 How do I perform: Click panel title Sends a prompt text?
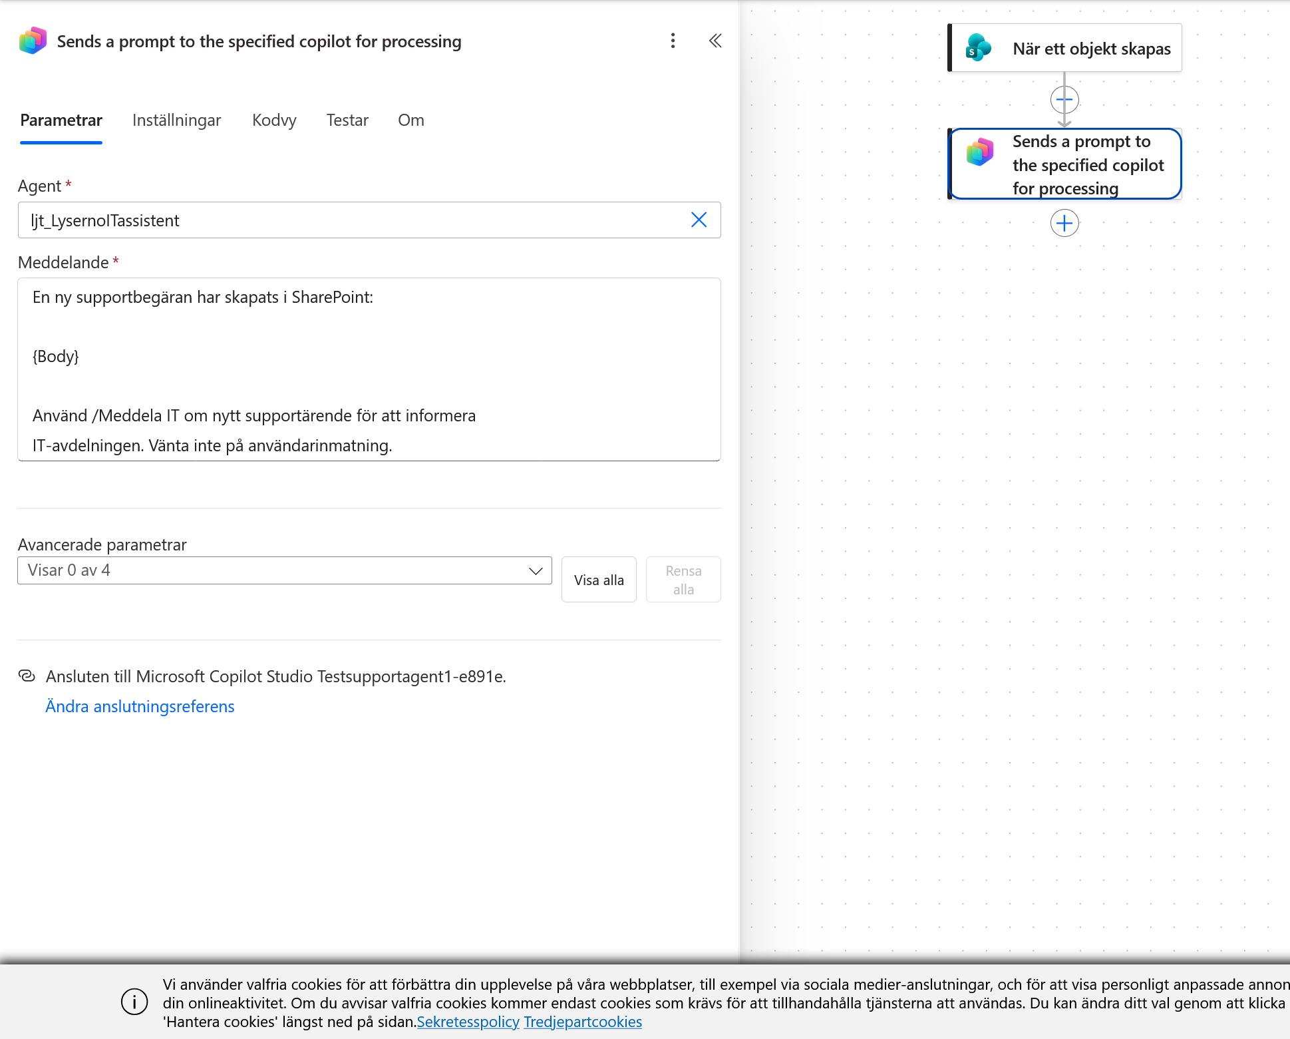[x=259, y=41]
